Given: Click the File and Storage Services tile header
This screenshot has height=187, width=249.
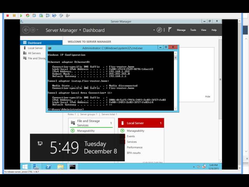Looking at the screenshot, I should click(91, 123).
